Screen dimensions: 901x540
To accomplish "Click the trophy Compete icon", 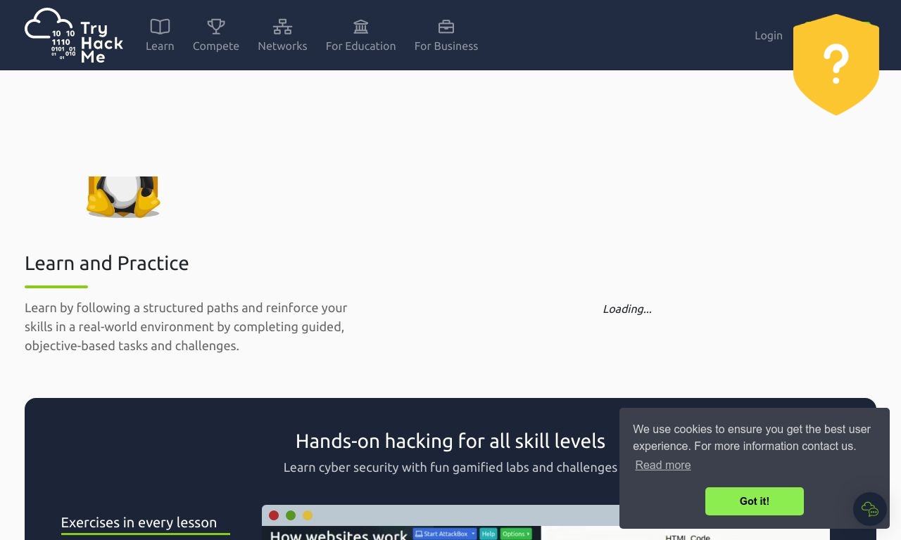I will coord(216,27).
